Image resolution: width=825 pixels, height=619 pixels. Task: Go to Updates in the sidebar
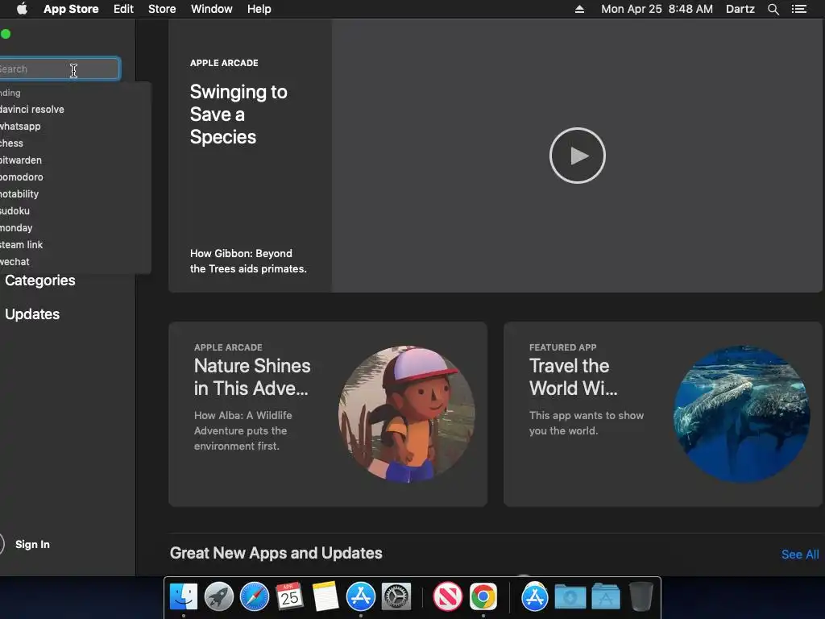click(x=32, y=314)
